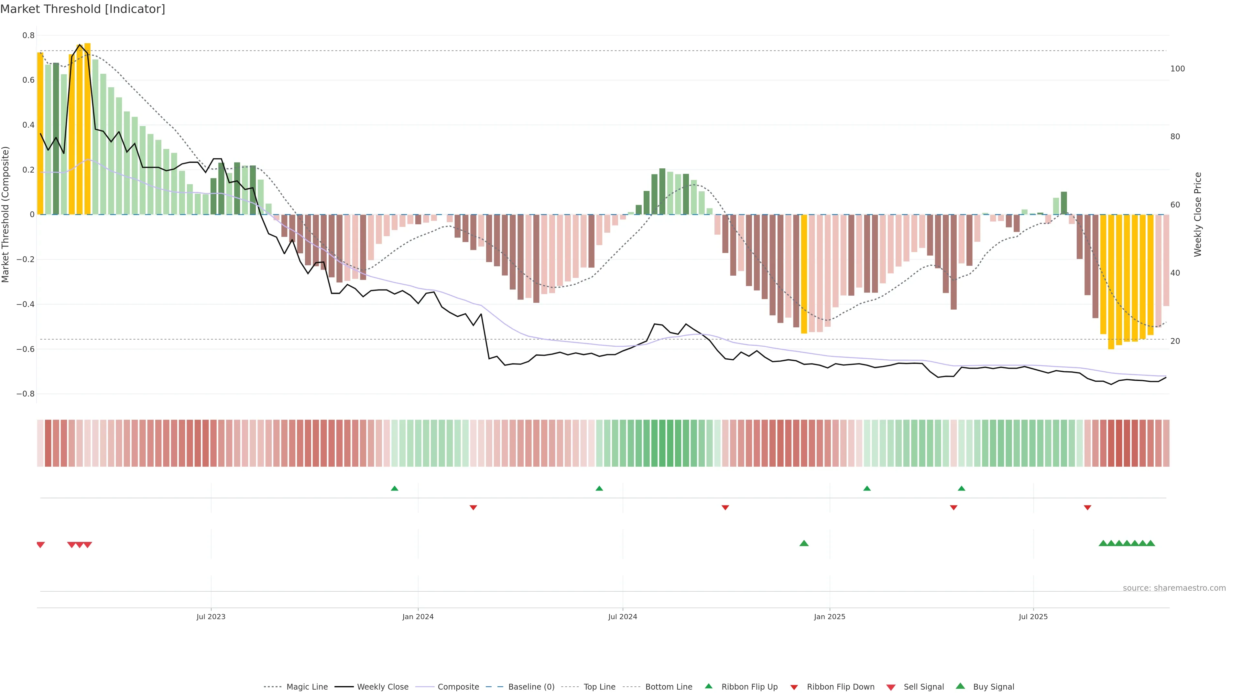Toggle the Magic Line legend entry
This screenshot has width=1242, height=698.
pyautogui.click(x=307, y=687)
